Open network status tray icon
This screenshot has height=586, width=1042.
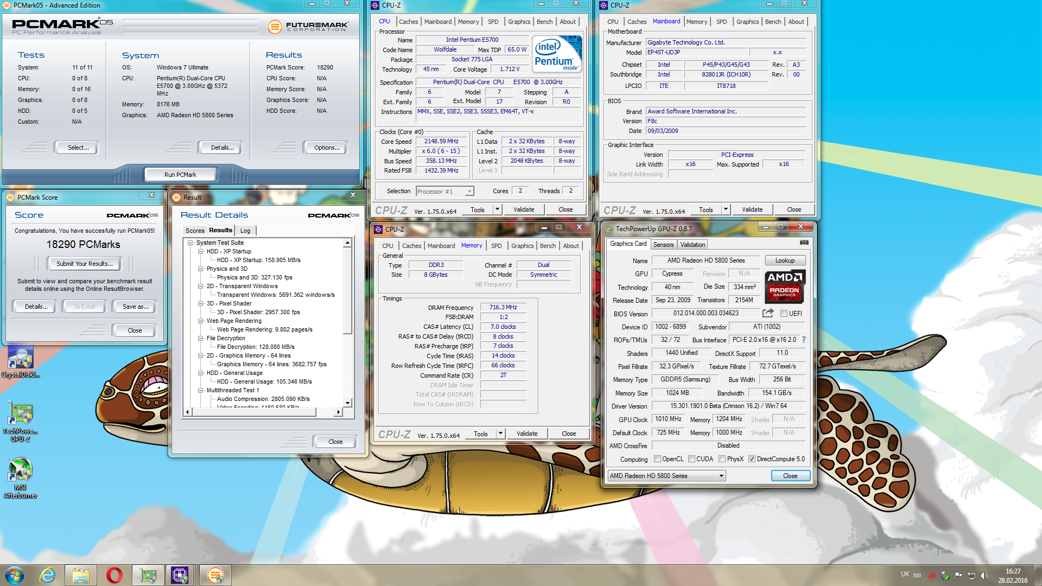[x=971, y=575]
